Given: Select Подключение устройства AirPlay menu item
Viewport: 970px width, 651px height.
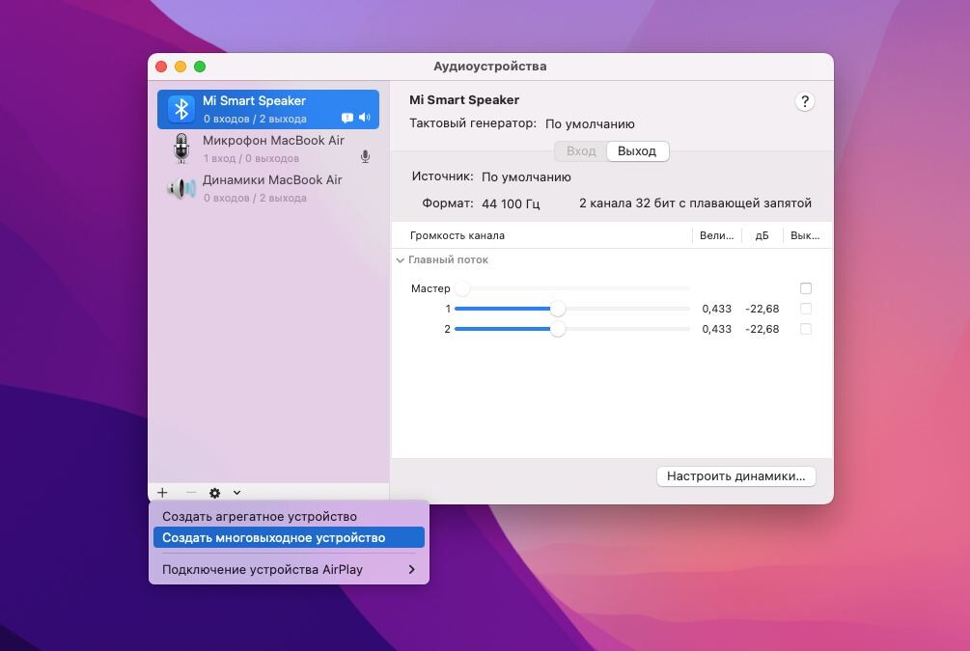Looking at the screenshot, I should (289, 569).
